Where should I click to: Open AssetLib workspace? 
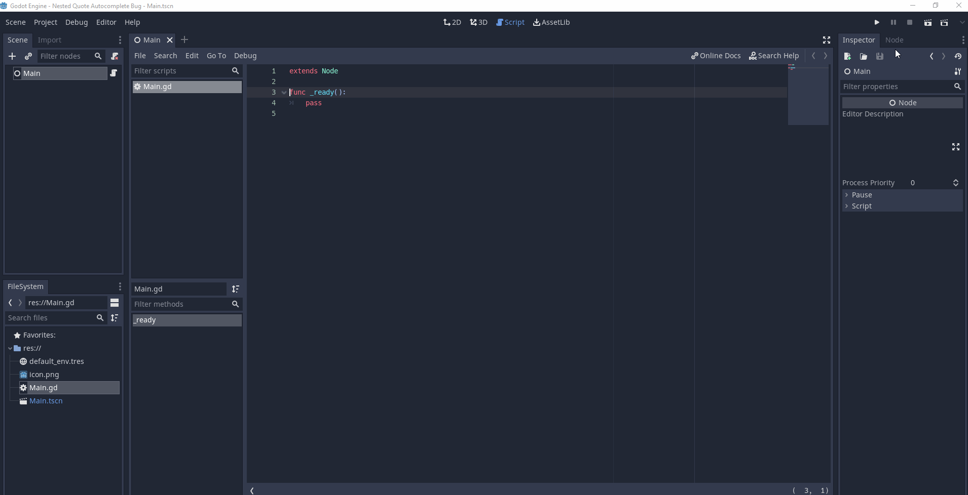(x=551, y=22)
